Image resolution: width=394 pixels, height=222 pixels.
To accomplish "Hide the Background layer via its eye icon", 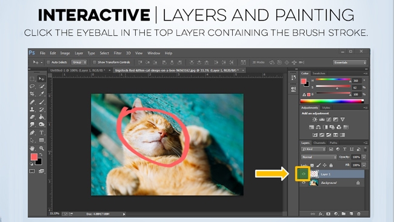I will coord(304,183).
